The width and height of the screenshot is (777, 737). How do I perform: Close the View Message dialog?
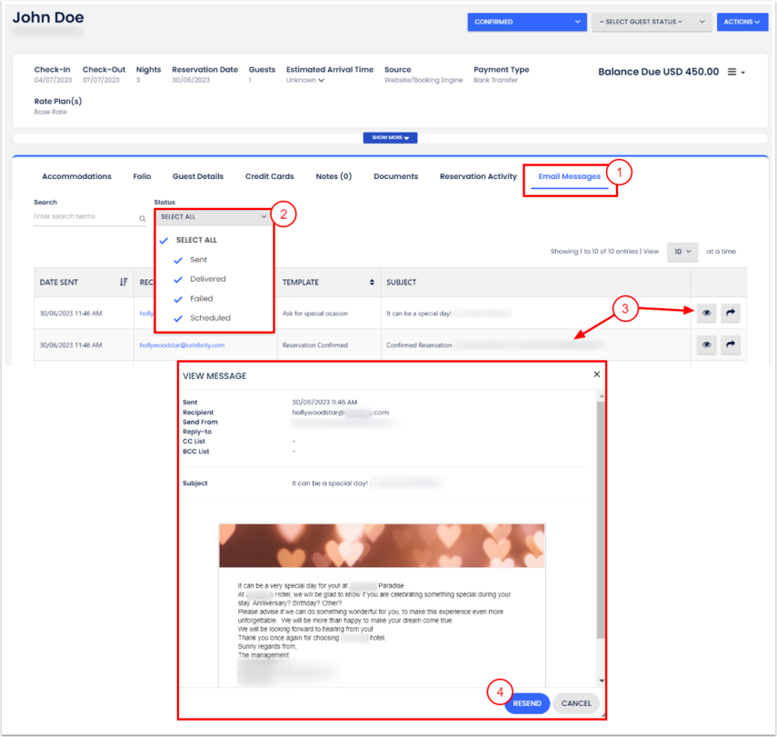point(596,374)
